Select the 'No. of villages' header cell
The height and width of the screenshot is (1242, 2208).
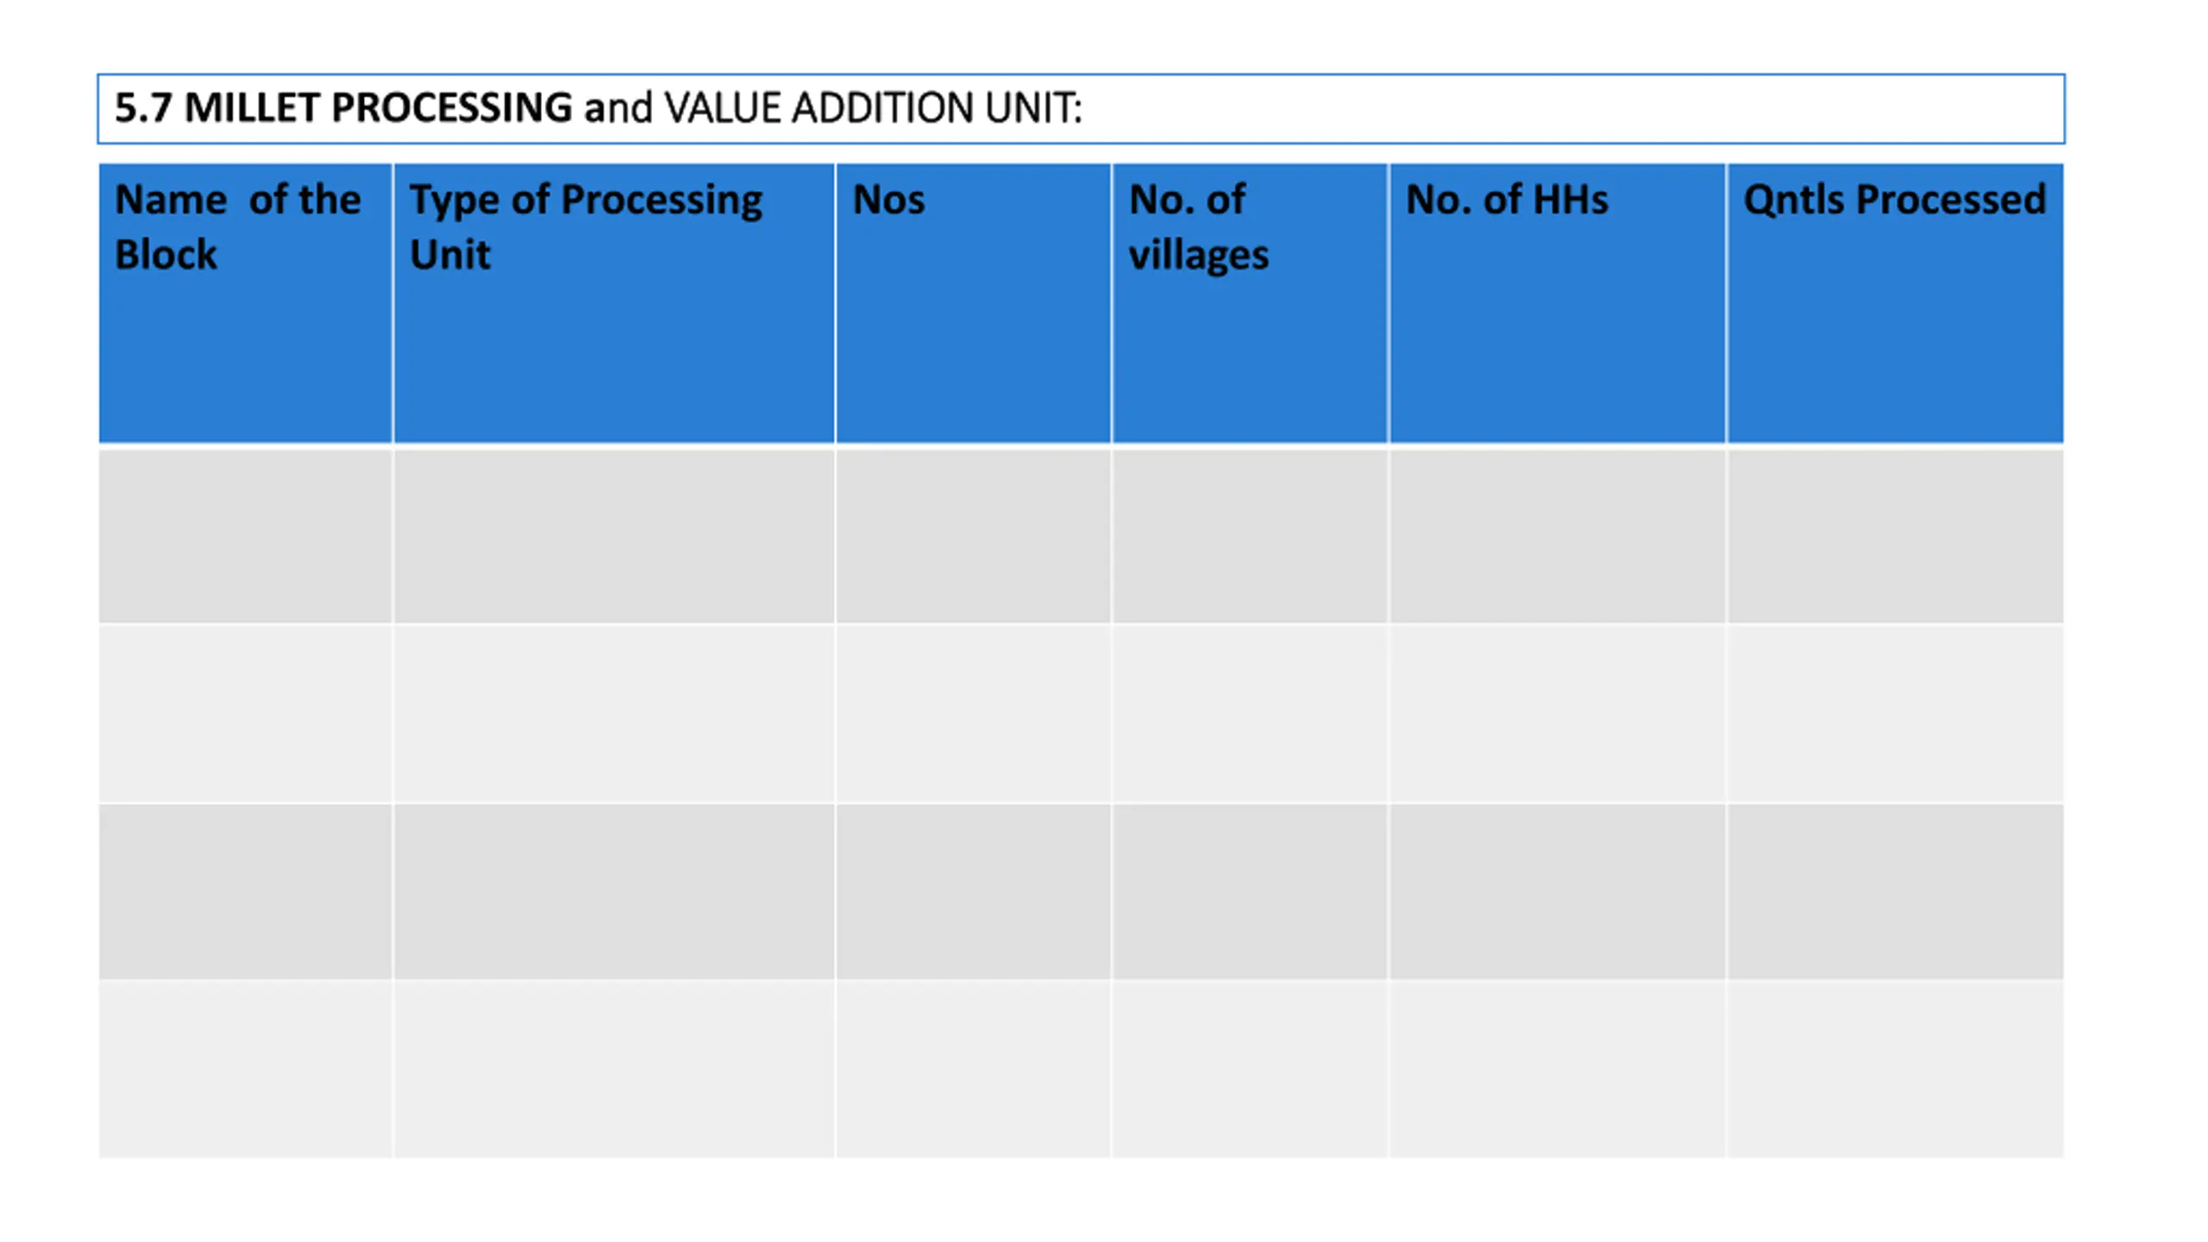[1250, 303]
